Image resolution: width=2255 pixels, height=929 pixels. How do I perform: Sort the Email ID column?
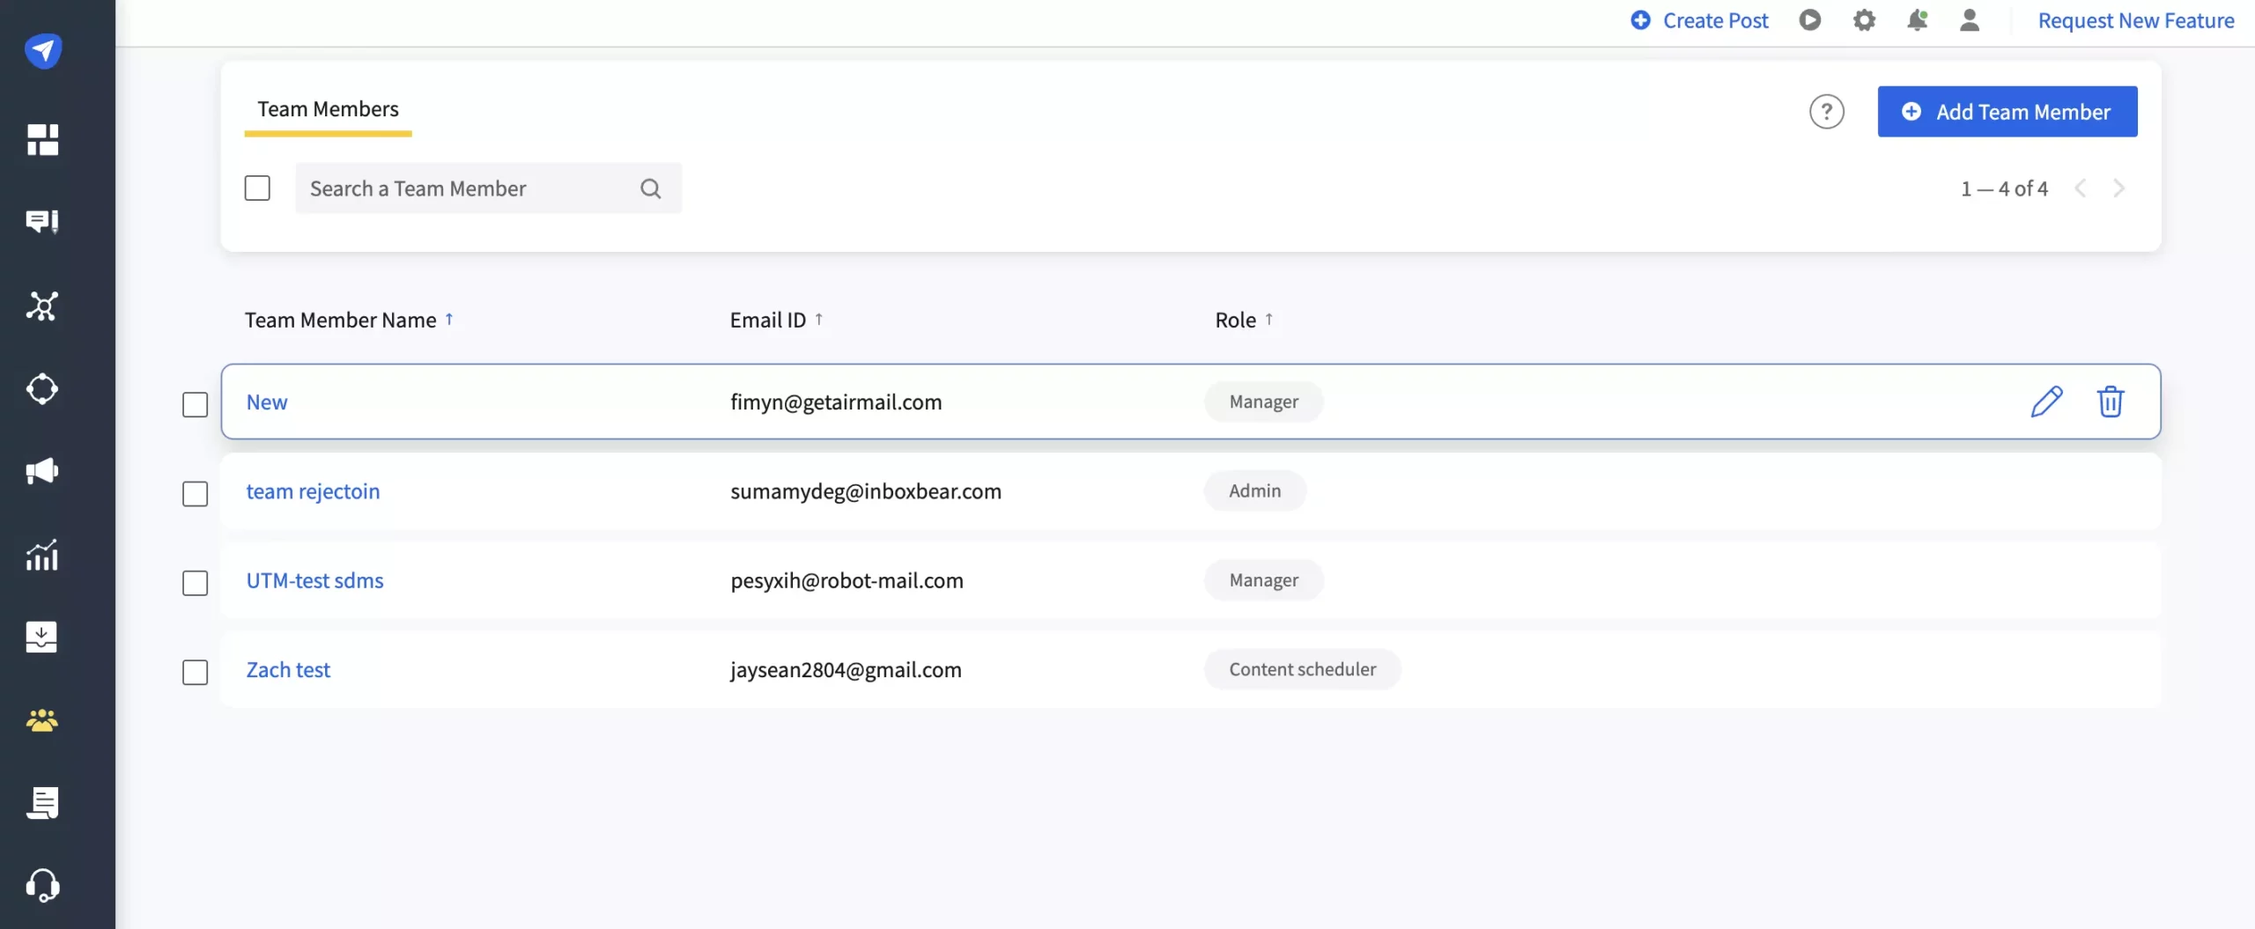[819, 320]
